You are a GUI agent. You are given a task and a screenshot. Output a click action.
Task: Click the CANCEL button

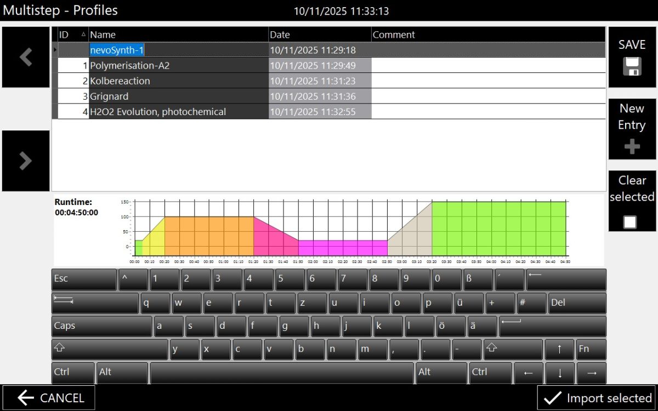49,398
